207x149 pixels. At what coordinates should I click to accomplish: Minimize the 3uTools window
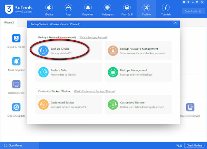[x=193, y=2]
